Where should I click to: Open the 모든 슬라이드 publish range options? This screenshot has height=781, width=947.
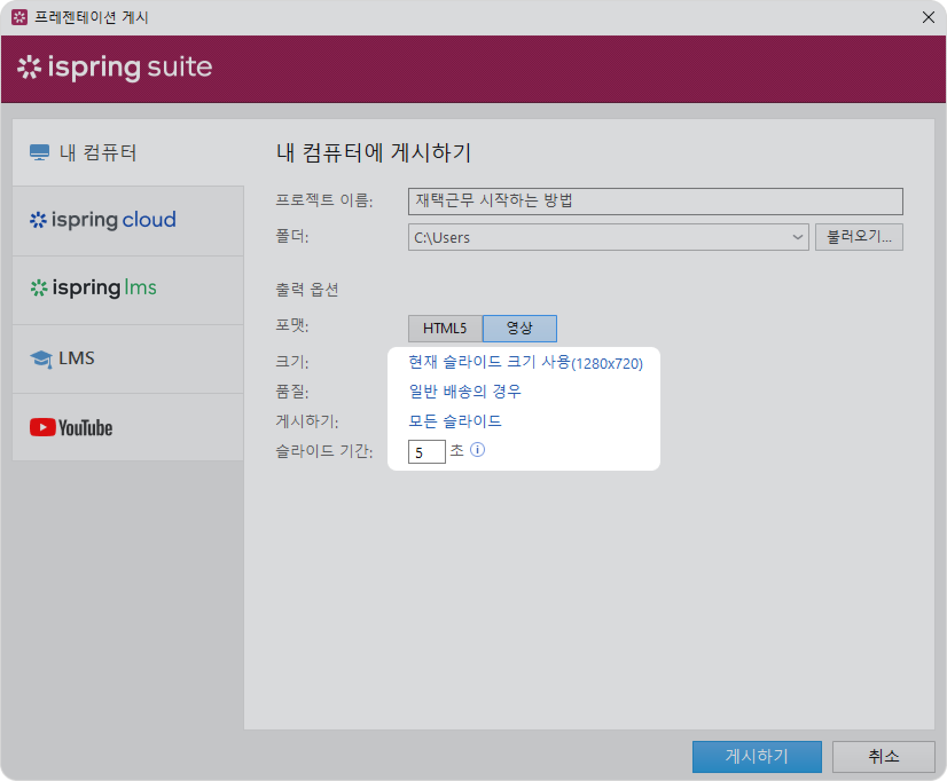(455, 421)
